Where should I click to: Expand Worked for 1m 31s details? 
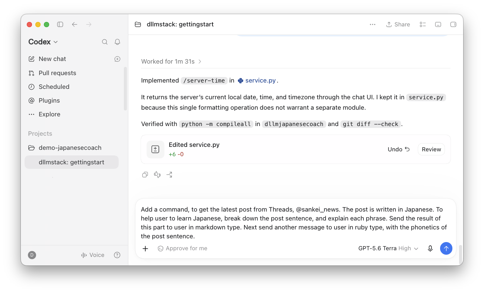[171, 62]
